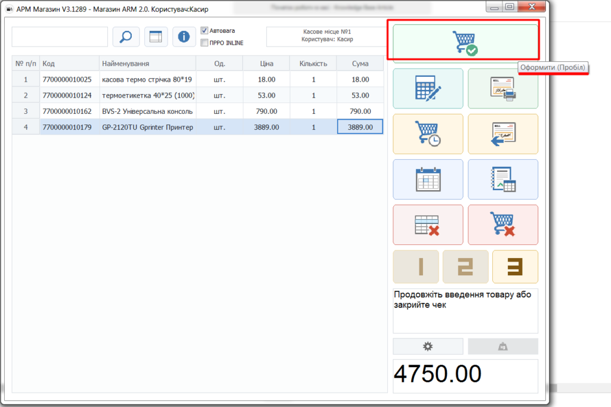Click the Од. column header
Screen dimensions: 611x407
tap(220, 63)
